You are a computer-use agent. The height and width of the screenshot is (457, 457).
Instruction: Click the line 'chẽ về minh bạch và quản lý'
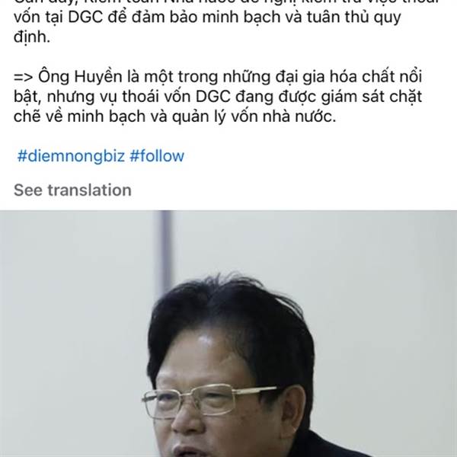pos(175,117)
